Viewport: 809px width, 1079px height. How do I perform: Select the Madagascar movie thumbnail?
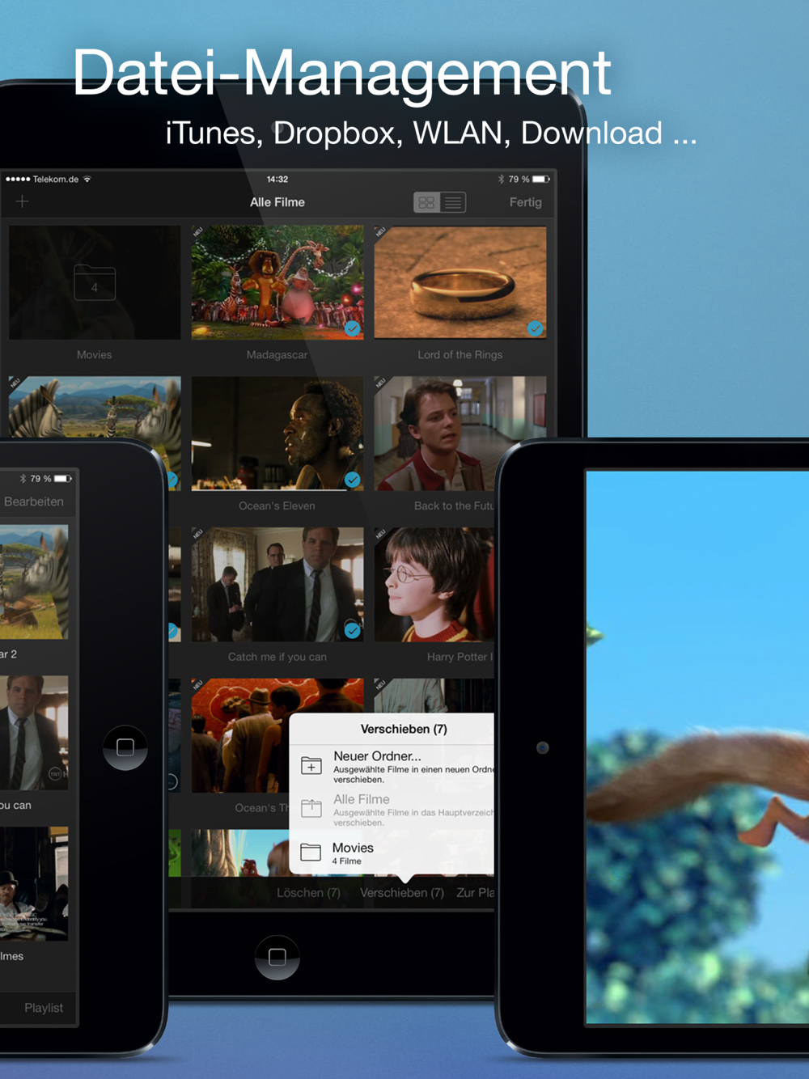point(277,282)
